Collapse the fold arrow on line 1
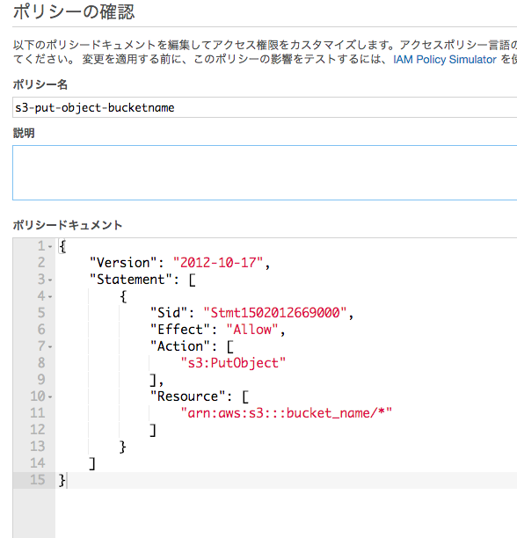Viewport: 517px width, 538px height. [50, 246]
